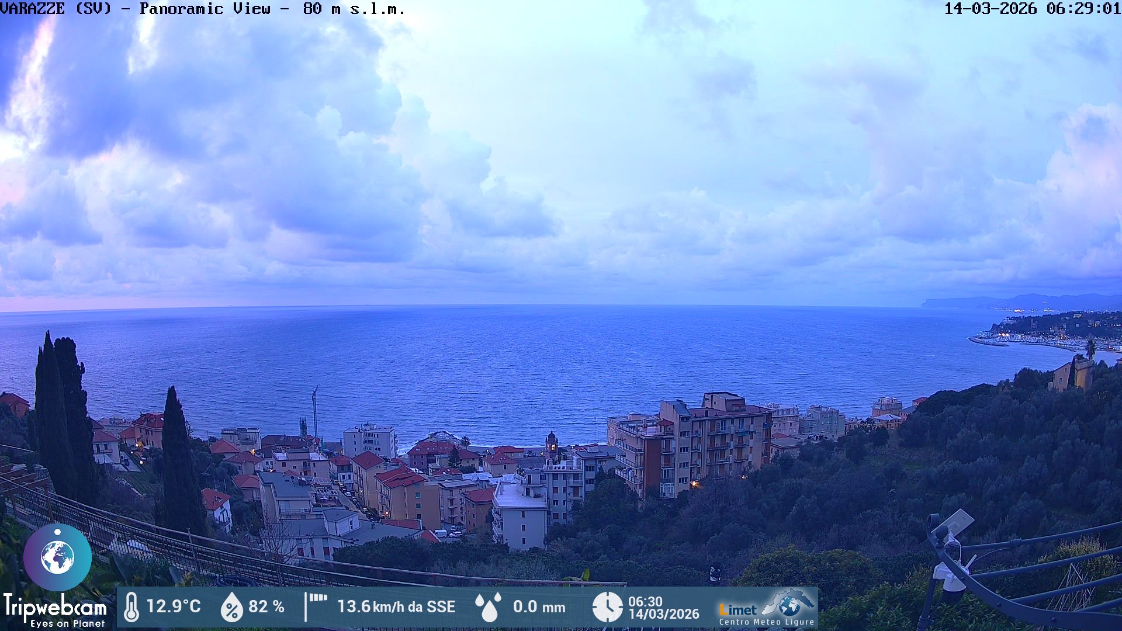
Task: Click the 0.0 mm rainfall value
Action: 539,607
